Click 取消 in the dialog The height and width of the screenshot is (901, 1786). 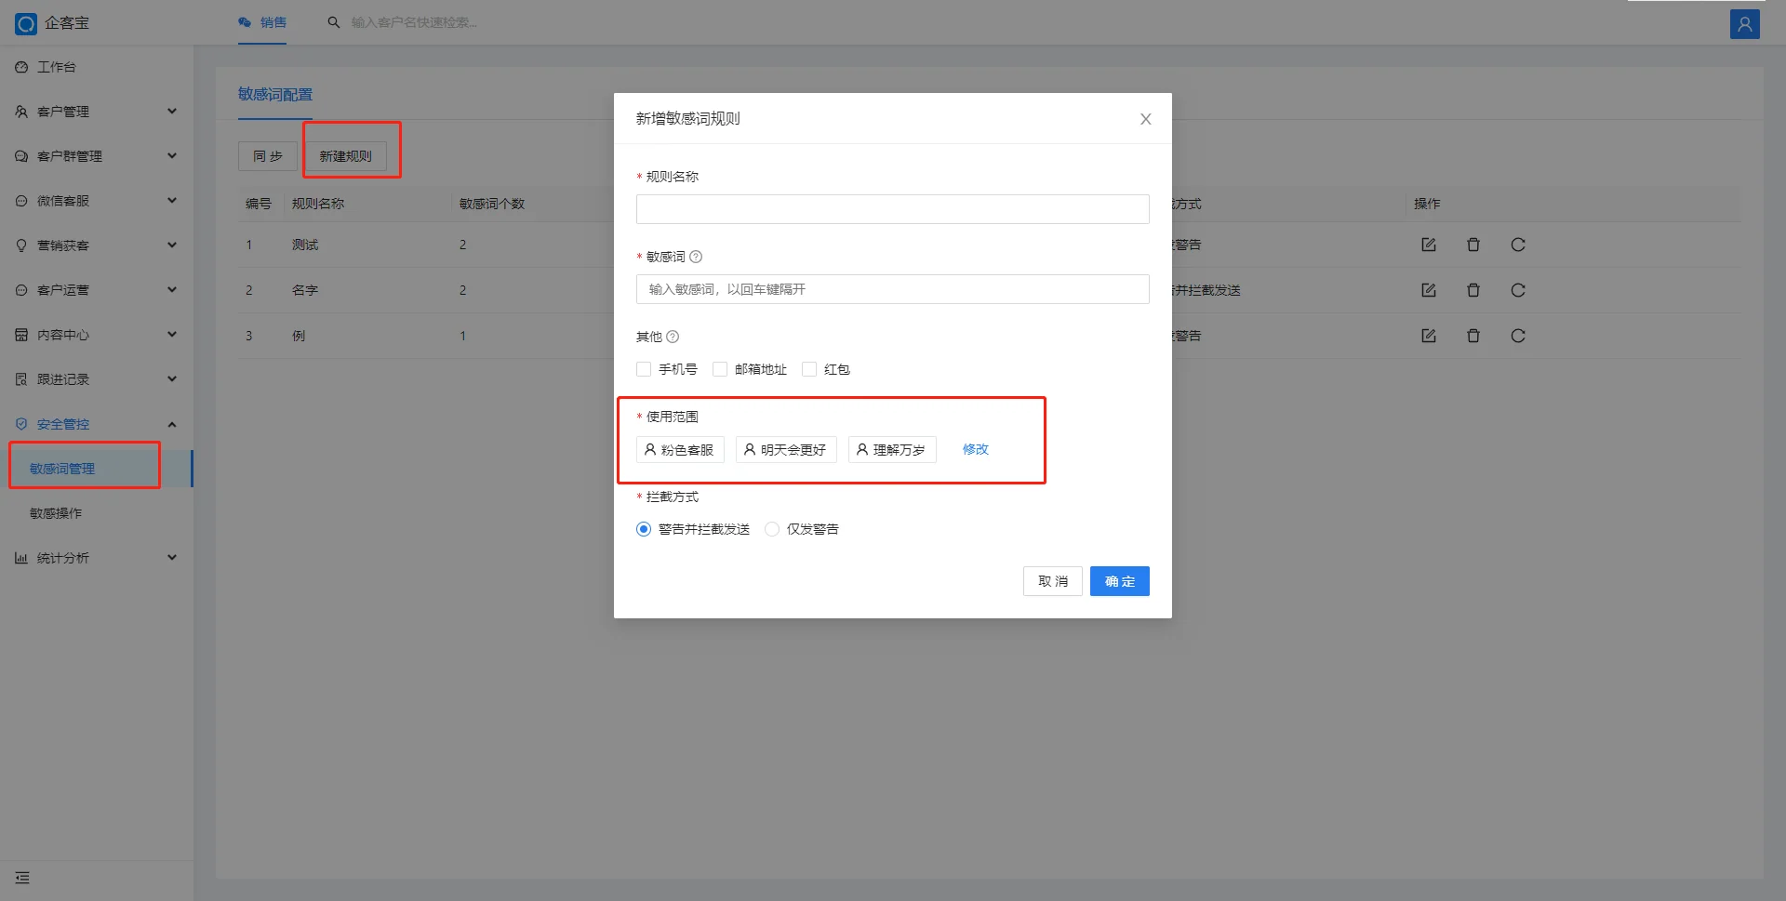(x=1053, y=581)
